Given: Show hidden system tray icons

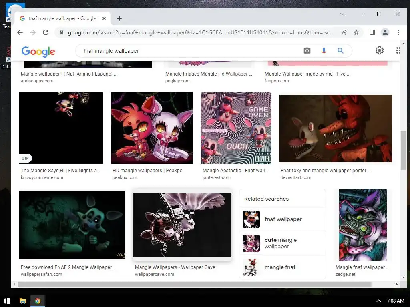Looking at the screenshot, I should coord(378,301).
